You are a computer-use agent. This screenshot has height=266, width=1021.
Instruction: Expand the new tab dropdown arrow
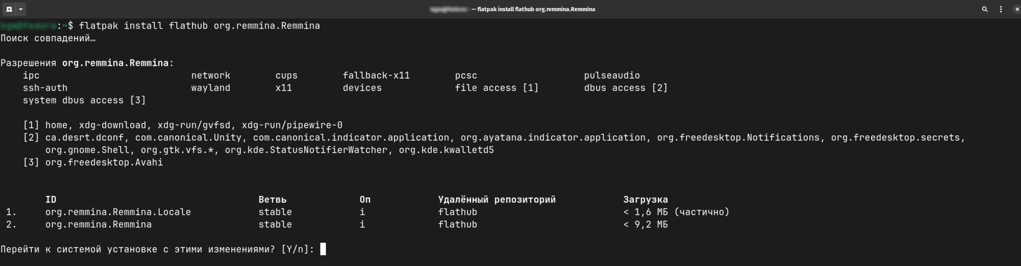(x=21, y=9)
